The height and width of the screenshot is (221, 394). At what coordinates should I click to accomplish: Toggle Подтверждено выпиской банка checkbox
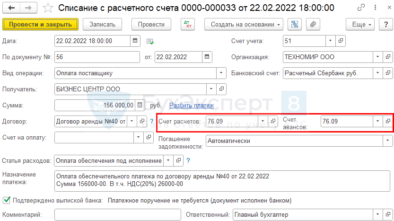7,200
